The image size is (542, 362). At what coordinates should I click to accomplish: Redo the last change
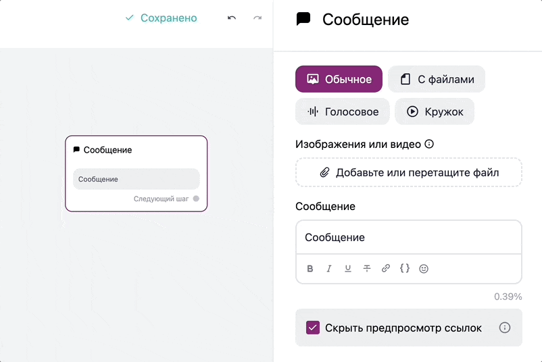(x=257, y=18)
